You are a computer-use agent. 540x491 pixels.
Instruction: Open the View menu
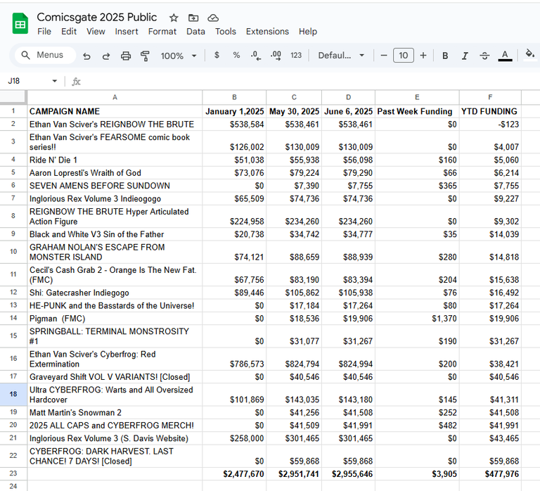[96, 32]
